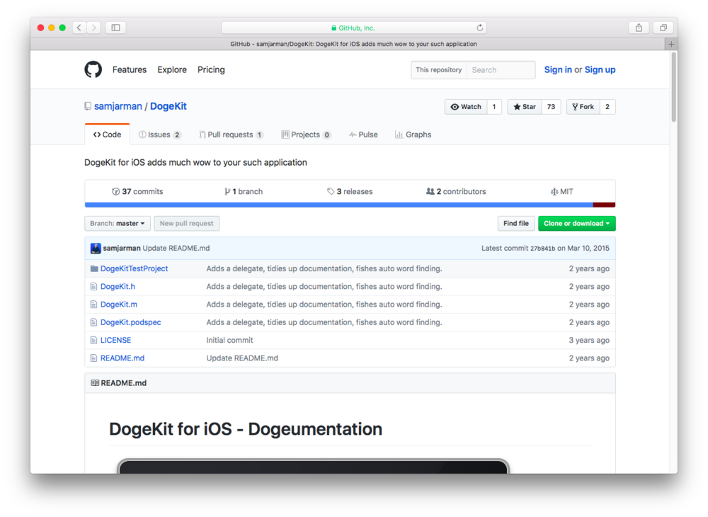The width and height of the screenshot is (708, 517).
Task: Open the DogeKitTestProject folder
Action: (134, 268)
